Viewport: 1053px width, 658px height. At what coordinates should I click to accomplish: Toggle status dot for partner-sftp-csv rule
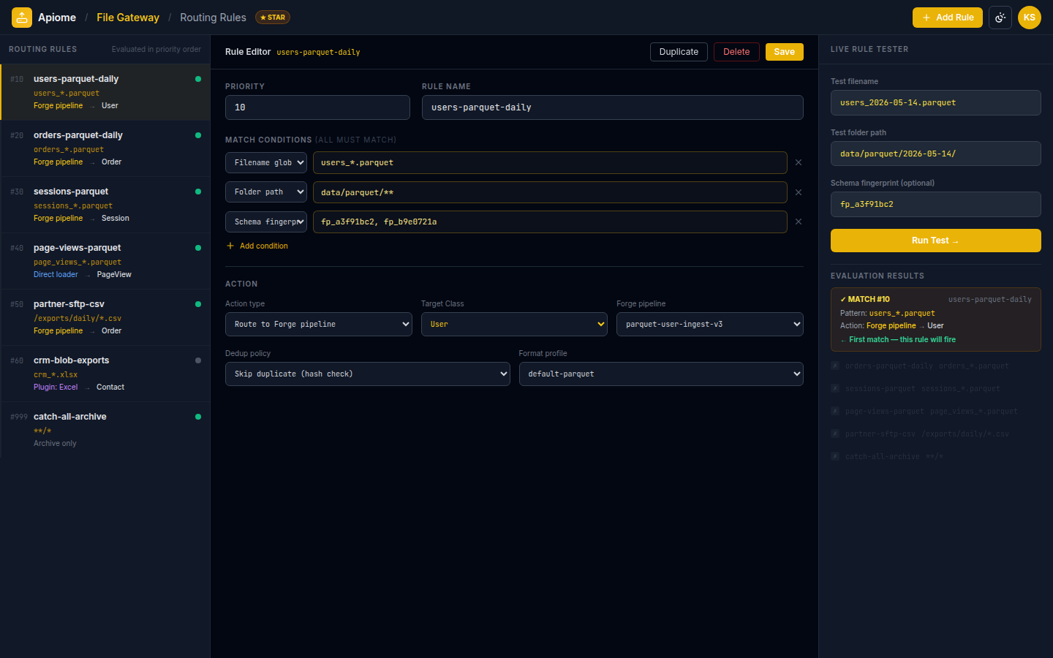click(x=198, y=304)
